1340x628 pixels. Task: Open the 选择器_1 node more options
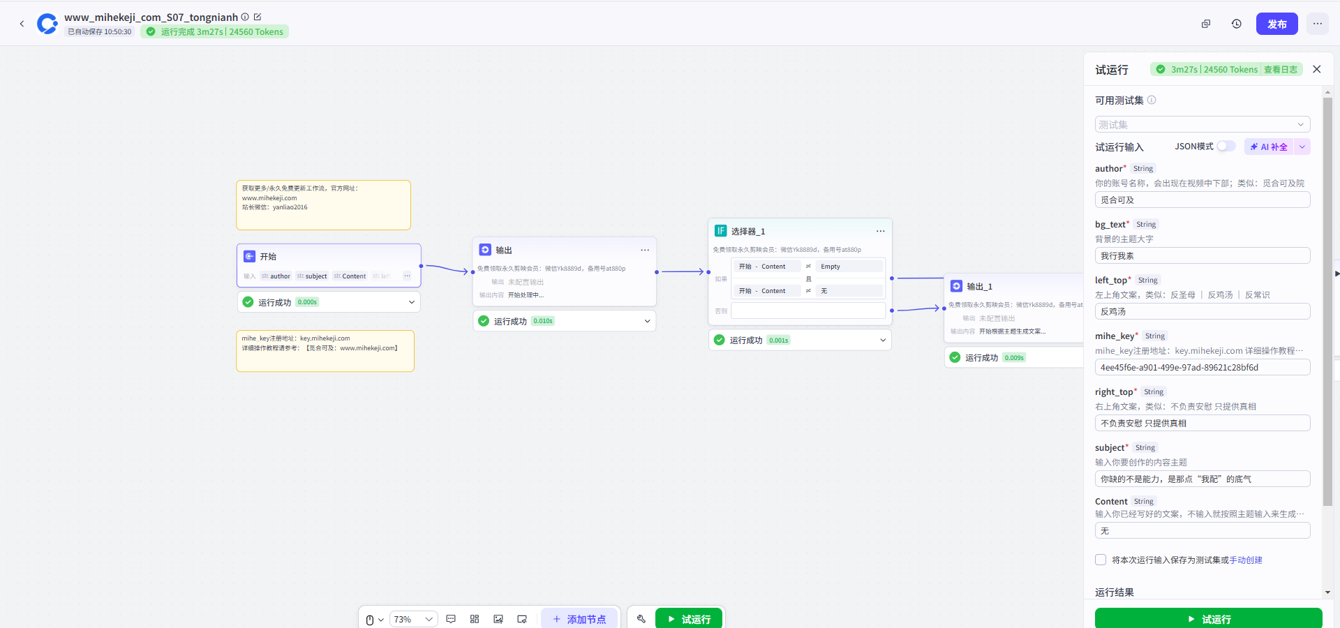coord(880,231)
